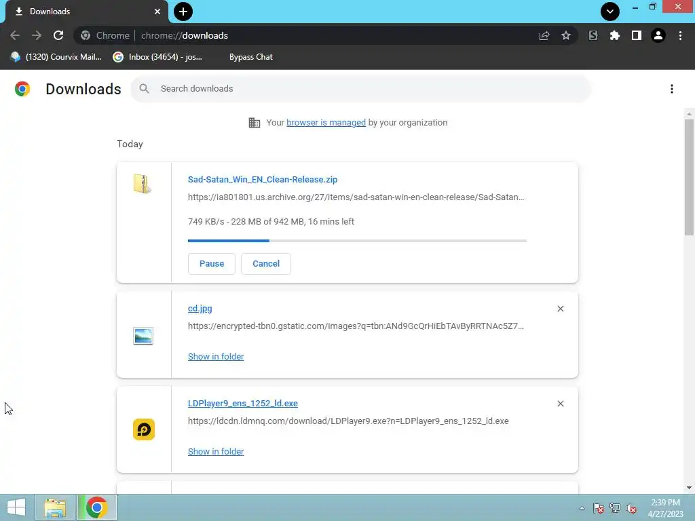Click the Sad-Satan archive.org source URL
Screen dimensions: 695x521
pyautogui.click(x=356, y=197)
